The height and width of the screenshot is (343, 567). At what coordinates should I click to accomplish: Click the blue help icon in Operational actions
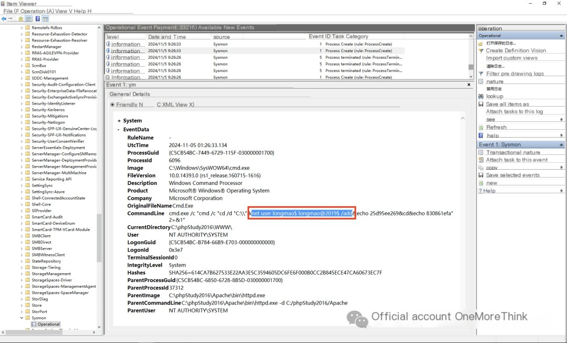coord(481,136)
